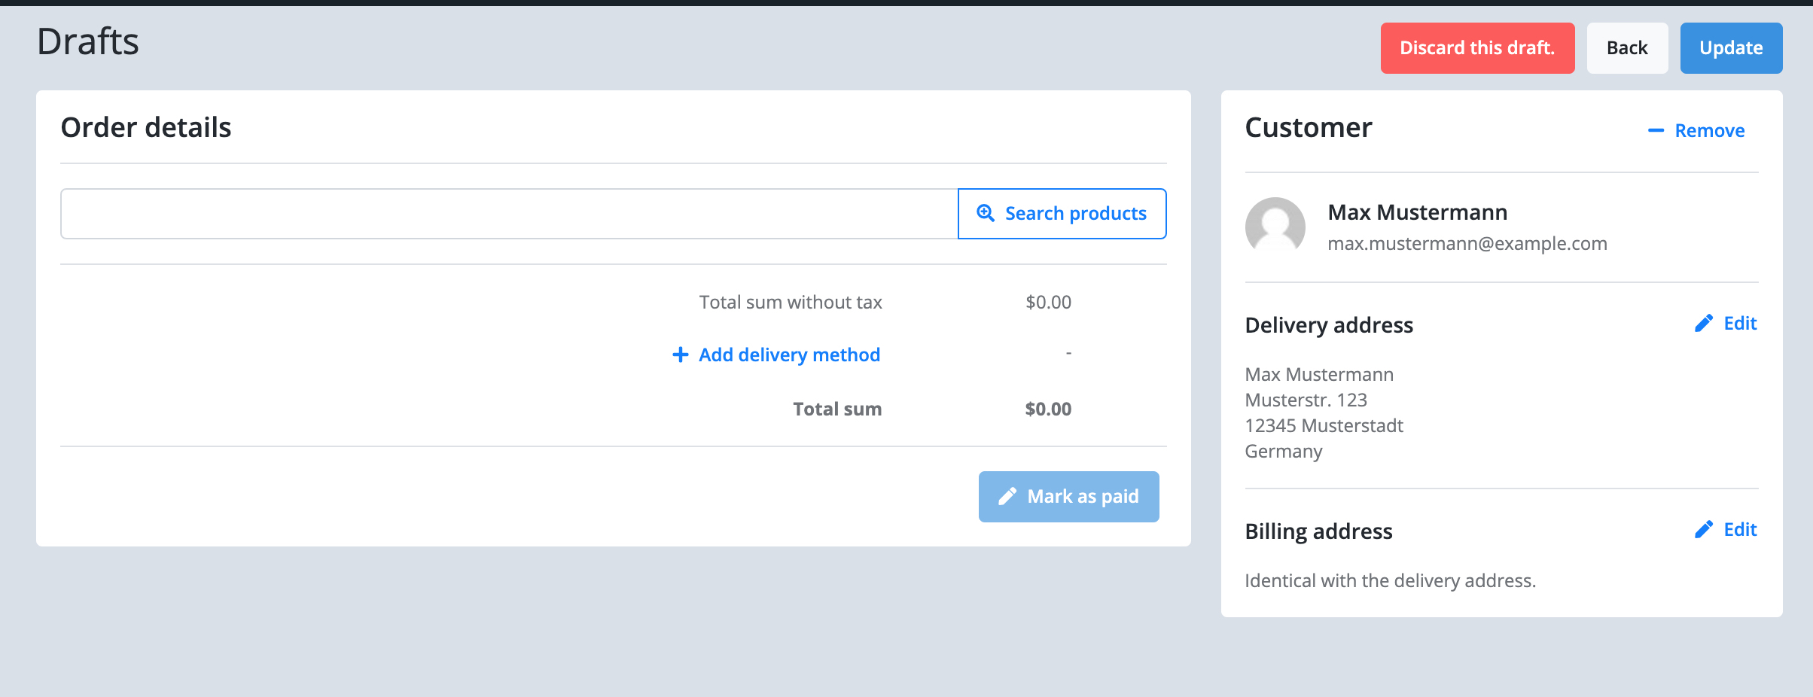Click the Search products button
Screen dimensions: 1813x697
(x=1062, y=214)
